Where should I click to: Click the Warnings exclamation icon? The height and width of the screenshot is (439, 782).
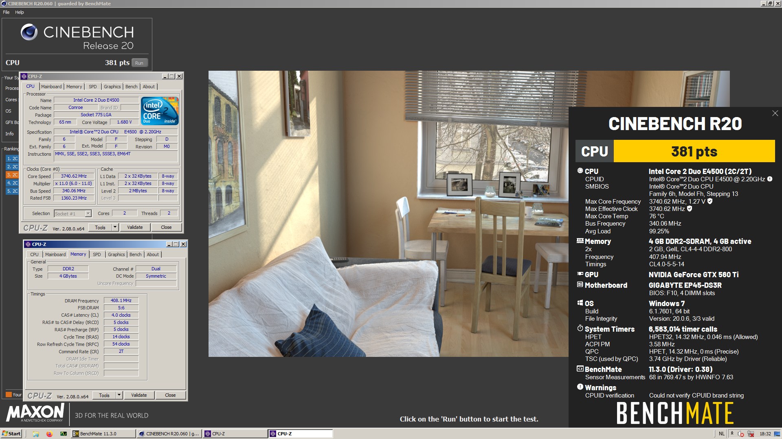coord(580,387)
